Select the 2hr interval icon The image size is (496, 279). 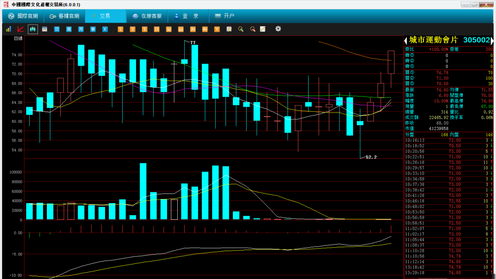pyautogui.click(x=192, y=29)
